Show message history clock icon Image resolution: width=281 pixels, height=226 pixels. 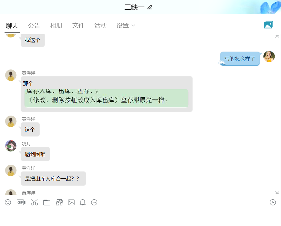click(x=273, y=202)
